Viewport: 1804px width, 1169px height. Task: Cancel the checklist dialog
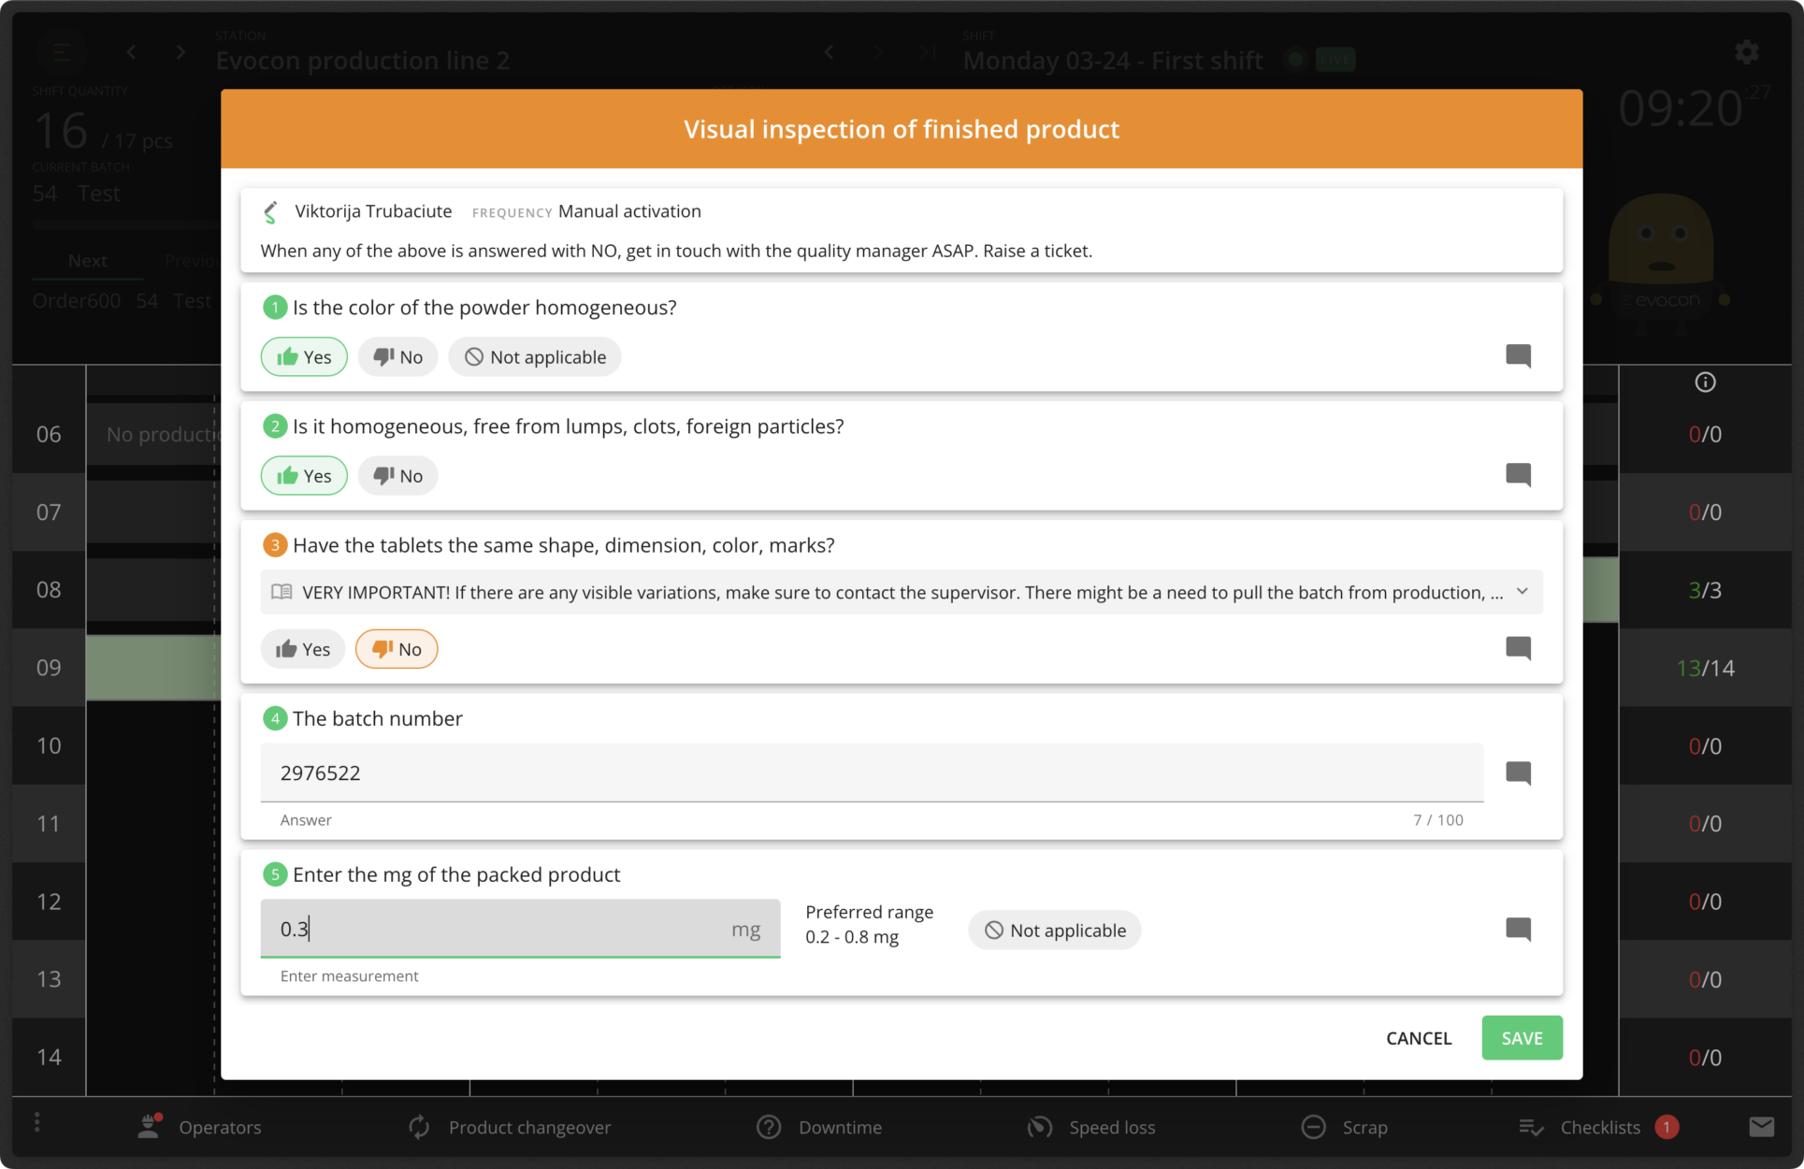click(x=1418, y=1038)
